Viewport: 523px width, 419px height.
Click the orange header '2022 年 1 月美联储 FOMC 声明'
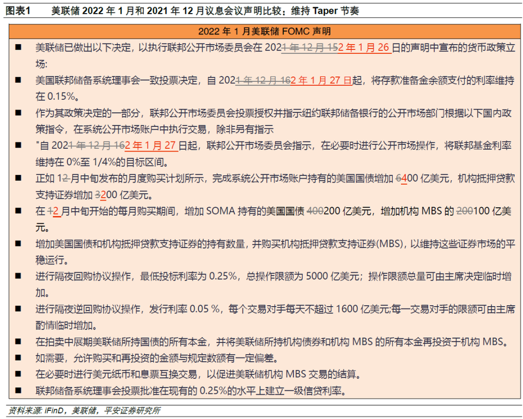coord(265,32)
